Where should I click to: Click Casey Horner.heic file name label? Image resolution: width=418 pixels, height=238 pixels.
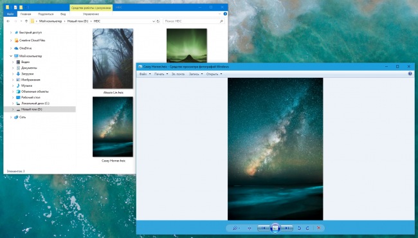[113, 161]
